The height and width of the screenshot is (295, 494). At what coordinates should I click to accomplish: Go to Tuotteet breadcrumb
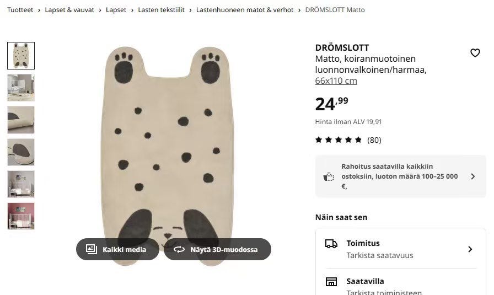tap(20, 10)
